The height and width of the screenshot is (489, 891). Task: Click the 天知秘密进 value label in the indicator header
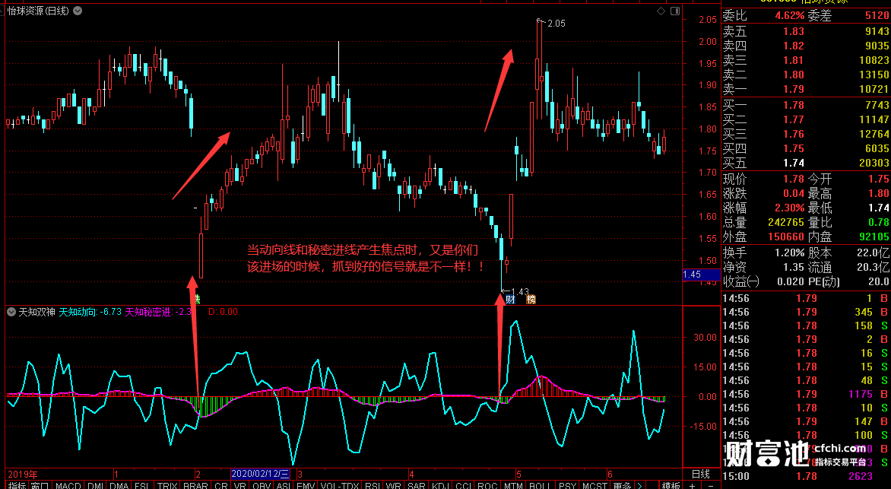pos(160,312)
